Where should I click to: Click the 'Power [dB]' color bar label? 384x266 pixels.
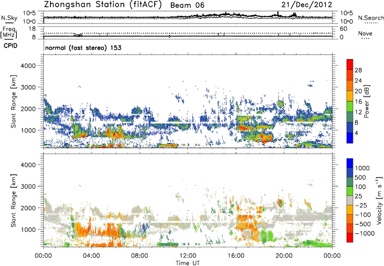(x=367, y=101)
